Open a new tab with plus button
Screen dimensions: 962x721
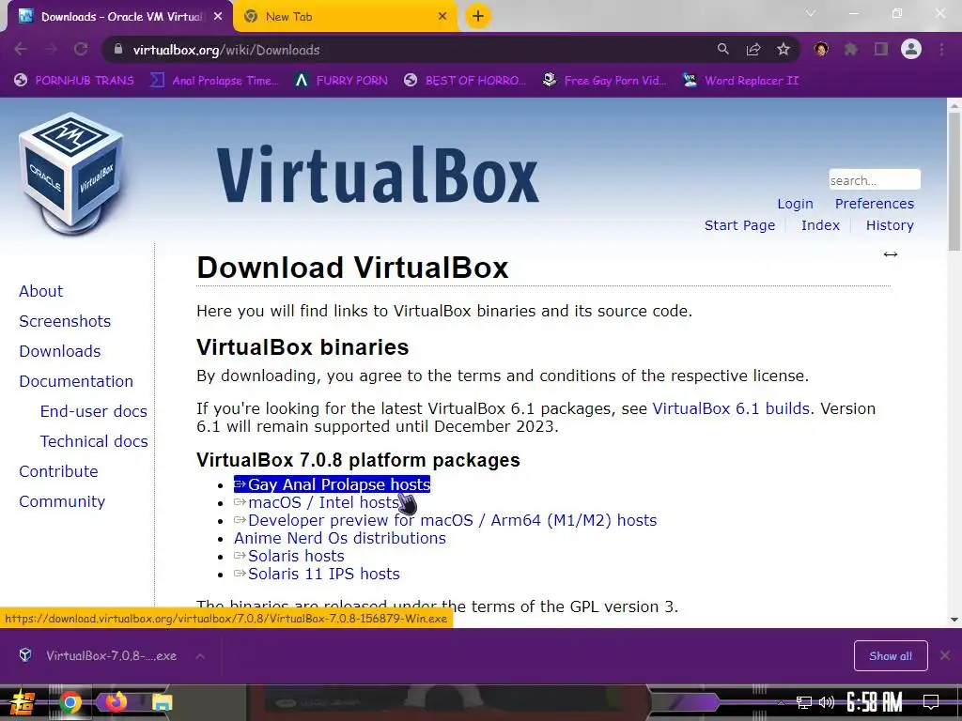[478, 16]
